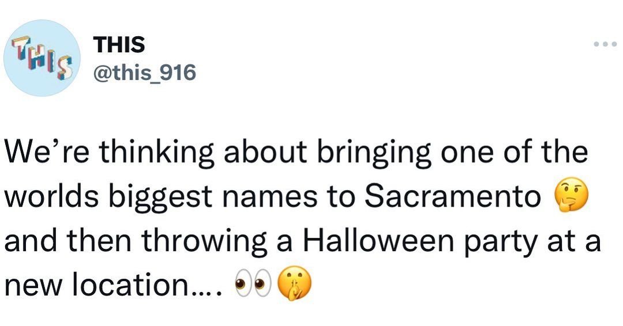Image resolution: width=623 pixels, height=326 pixels.
Task: Click the thinking face emoji
Action: [x=569, y=198]
